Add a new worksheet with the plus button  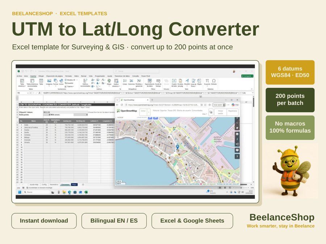click(83, 184)
